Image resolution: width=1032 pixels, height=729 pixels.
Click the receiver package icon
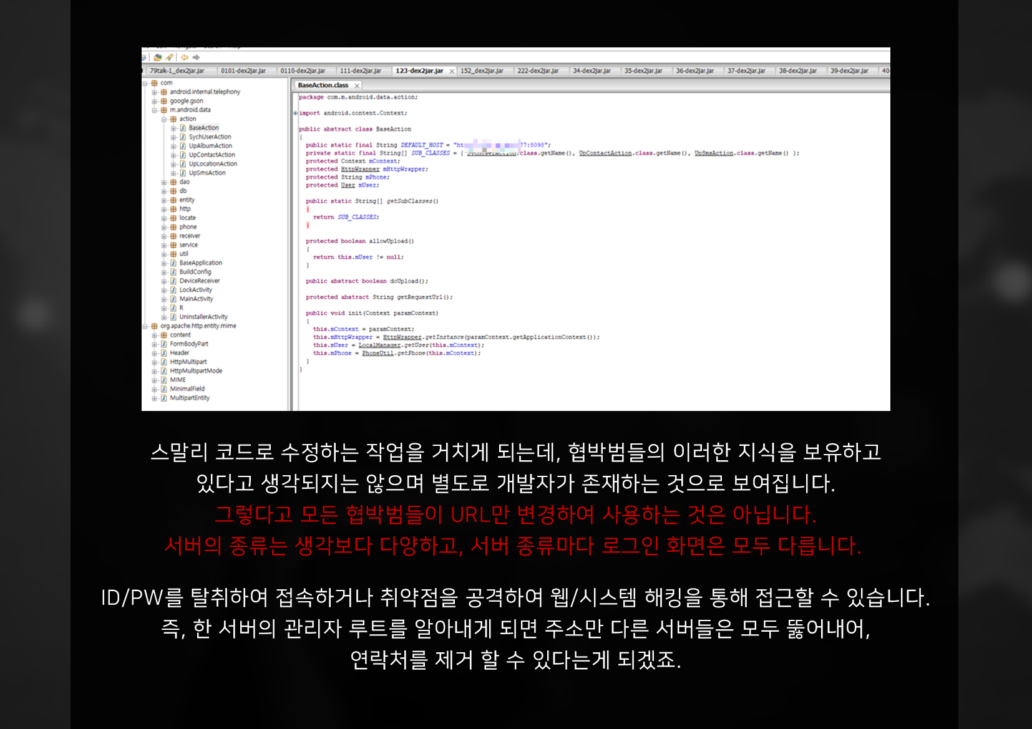pos(173,236)
